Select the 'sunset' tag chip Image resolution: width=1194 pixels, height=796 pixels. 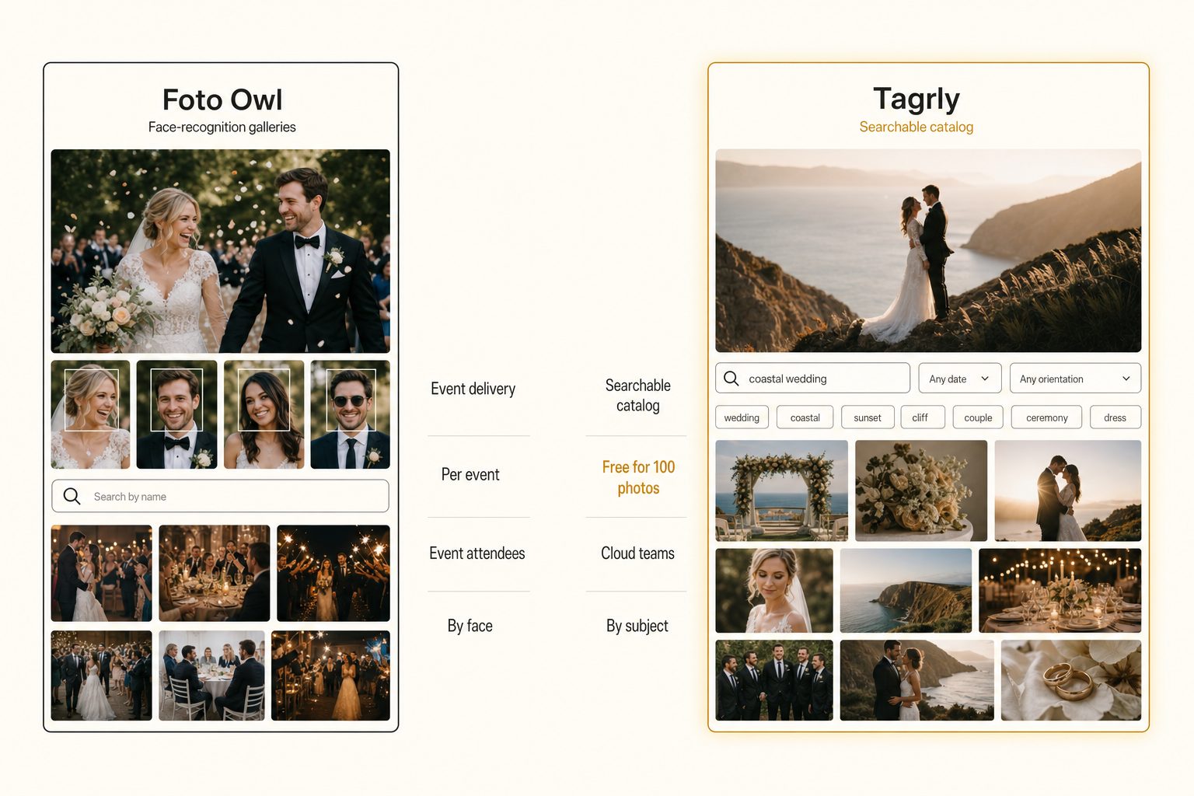[868, 417]
